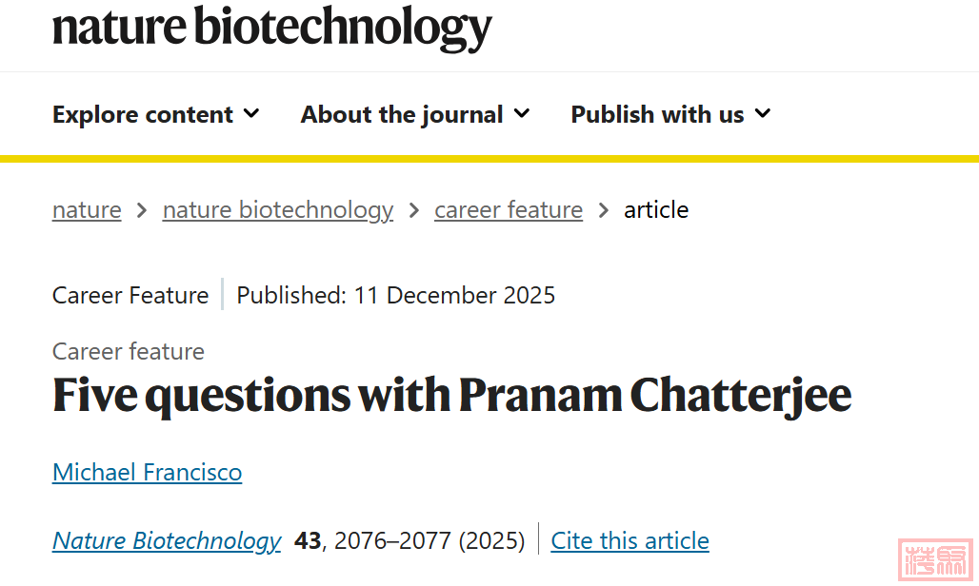Click the italic Nature Biotechnology journal link
This screenshot has height=586, width=979.
coord(167,540)
